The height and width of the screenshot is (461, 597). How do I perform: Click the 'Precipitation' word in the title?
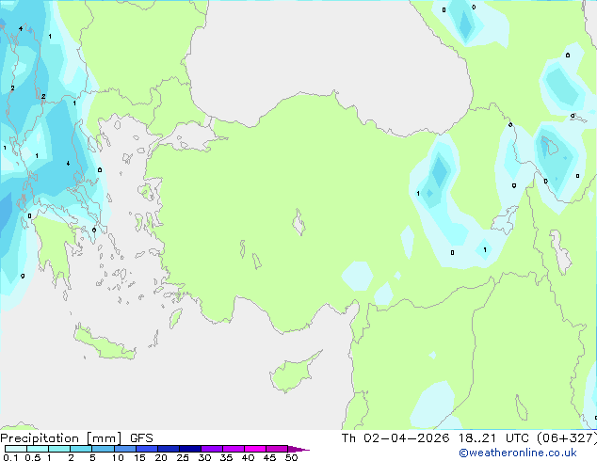(40, 438)
